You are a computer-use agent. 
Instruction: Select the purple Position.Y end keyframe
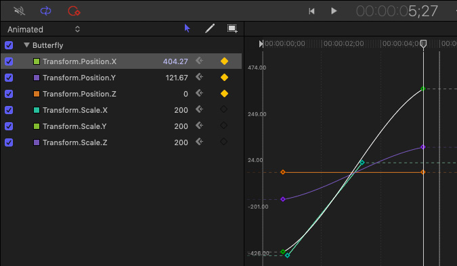(423, 147)
